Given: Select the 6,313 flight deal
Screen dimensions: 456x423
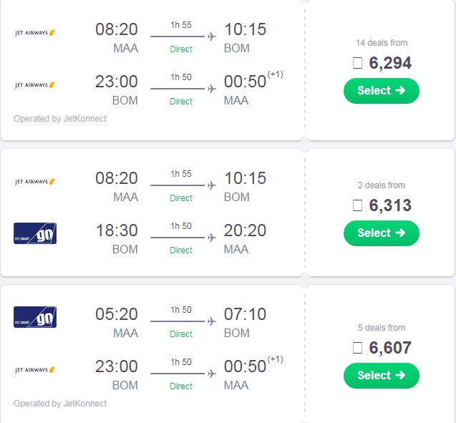Looking at the screenshot, I should pos(382,233).
